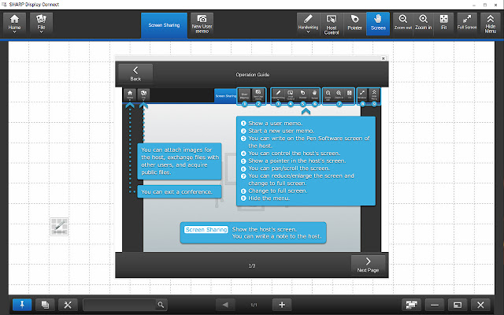Click the Zoom in magnifier

click(x=424, y=23)
